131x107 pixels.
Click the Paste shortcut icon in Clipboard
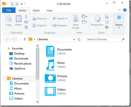pos(26,27)
